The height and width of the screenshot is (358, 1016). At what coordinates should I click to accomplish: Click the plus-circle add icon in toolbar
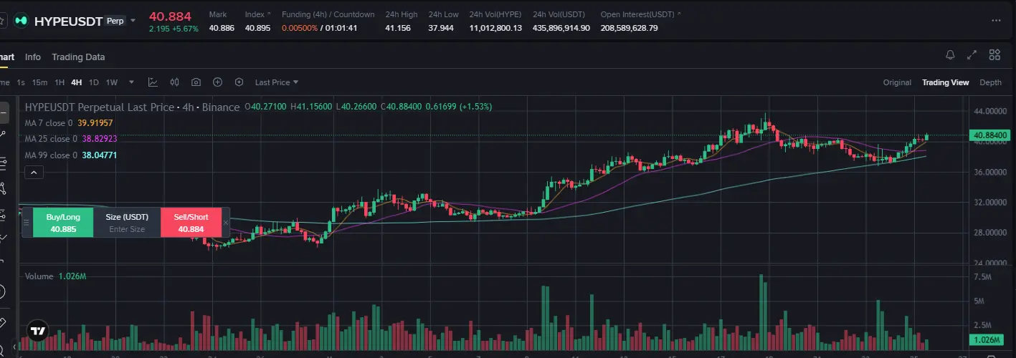pos(217,82)
